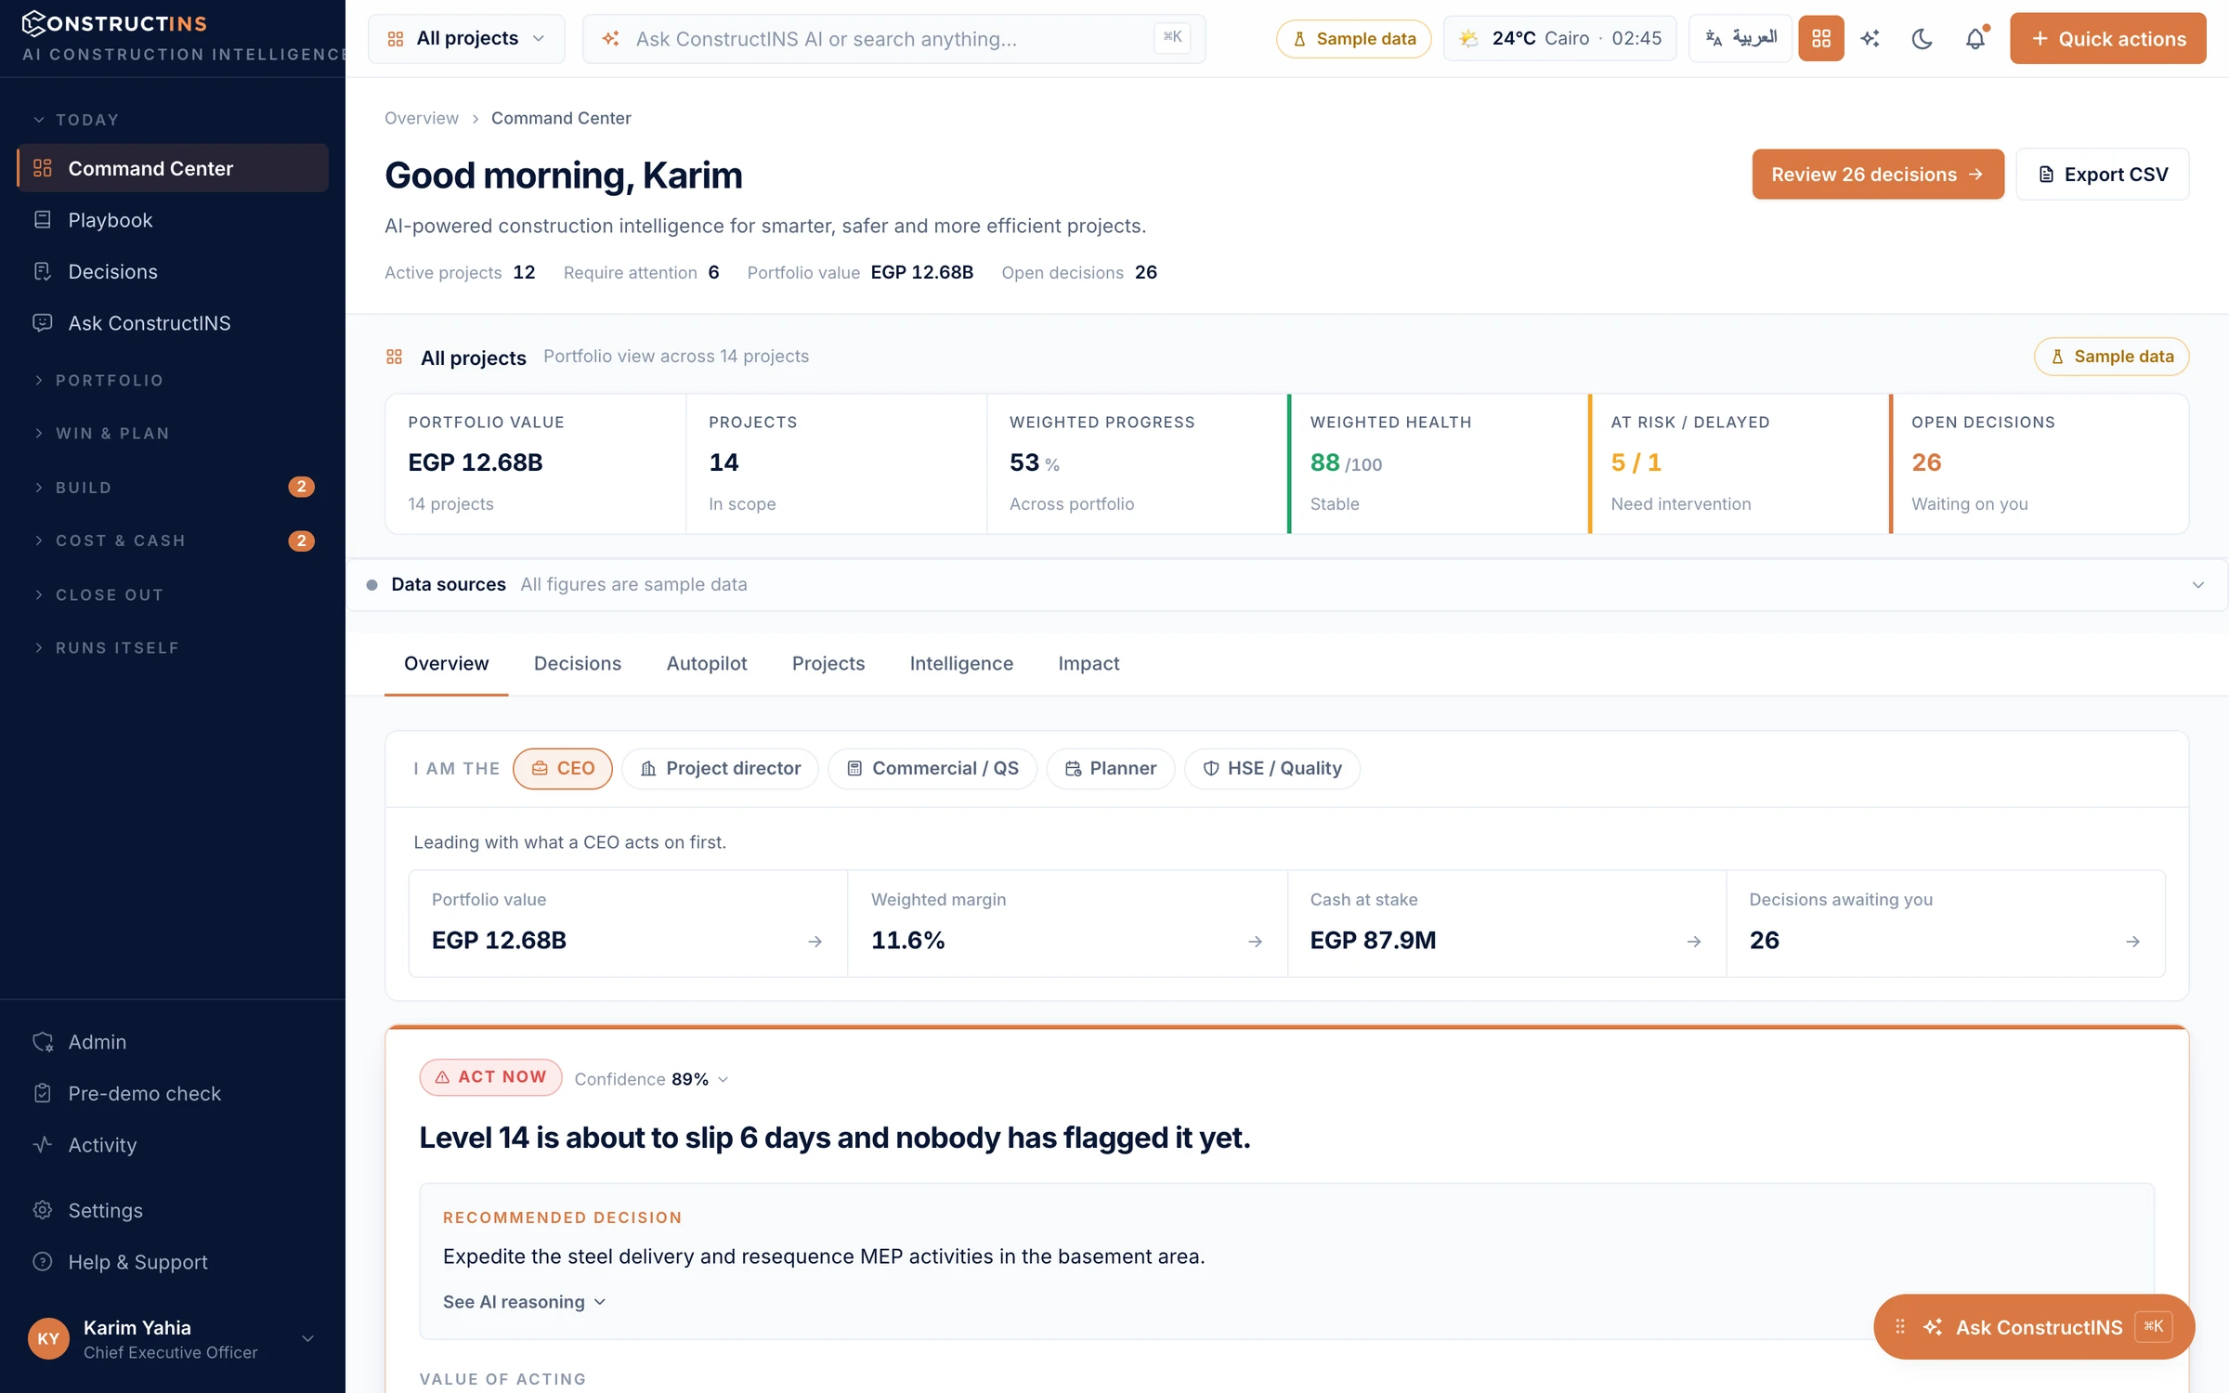Image resolution: width=2229 pixels, height=1393 pixels.
Task: Expand the CLOSE OUT section
Action: pos(99,594)
